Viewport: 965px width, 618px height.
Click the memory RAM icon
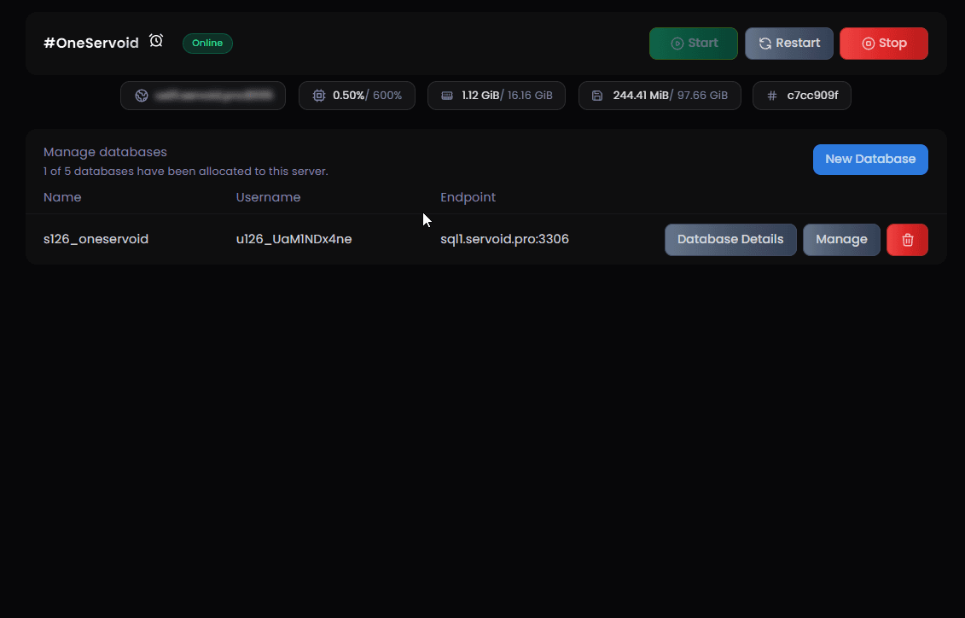click(447, 96)
